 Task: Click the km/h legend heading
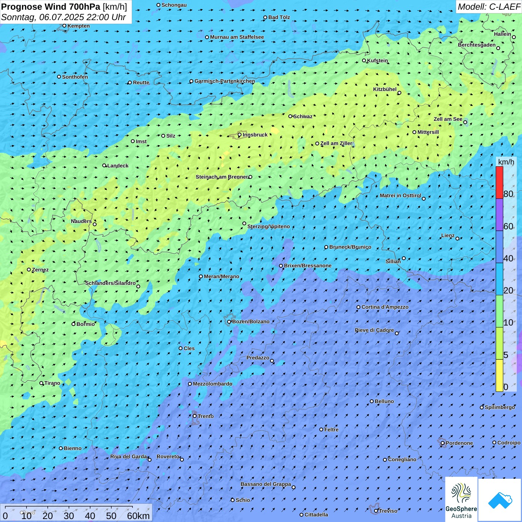(x=506, y=161)
